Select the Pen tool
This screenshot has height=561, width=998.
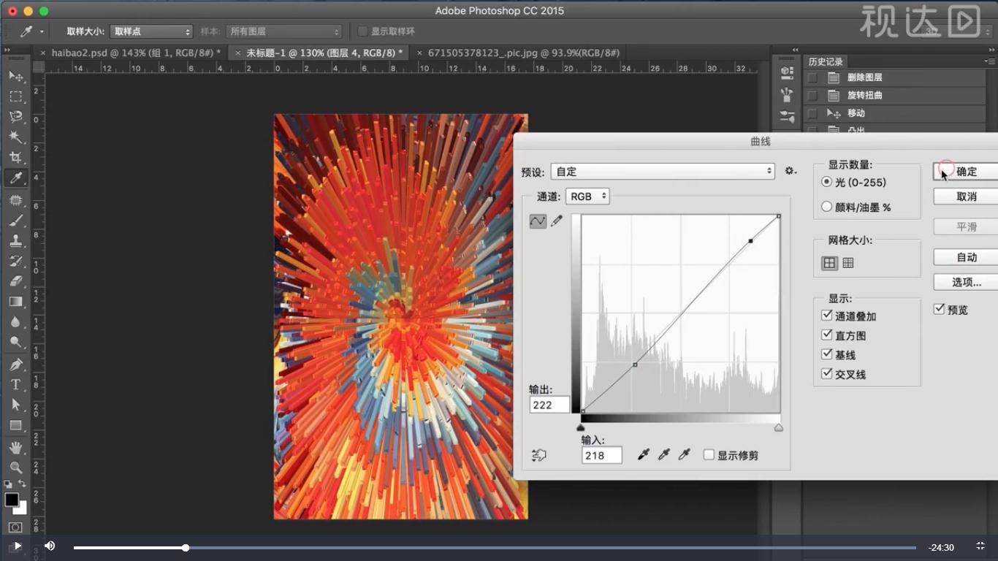pyautogui.click(x=15, y=365)
